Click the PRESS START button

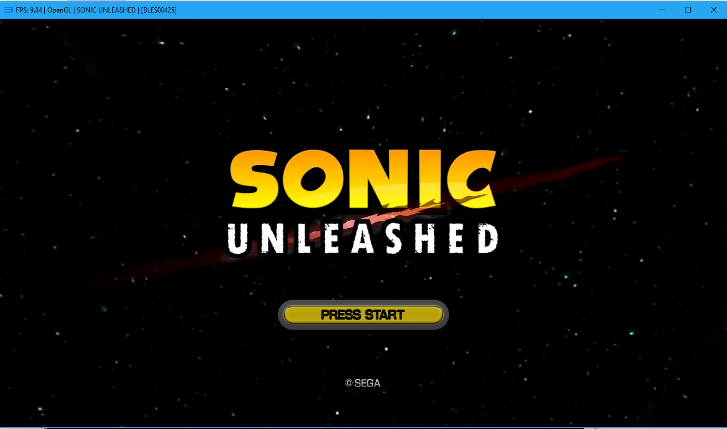[x=363, y=315]
